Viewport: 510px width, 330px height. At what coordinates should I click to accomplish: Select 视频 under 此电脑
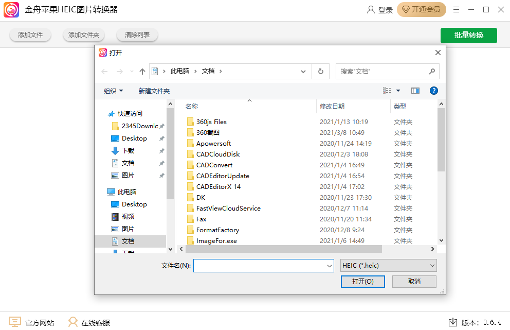click(128, 217)
